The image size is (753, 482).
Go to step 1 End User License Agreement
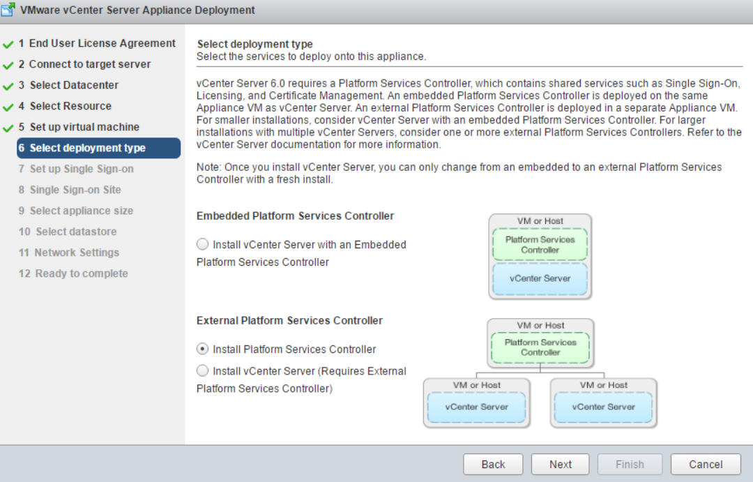click(96, 43)
